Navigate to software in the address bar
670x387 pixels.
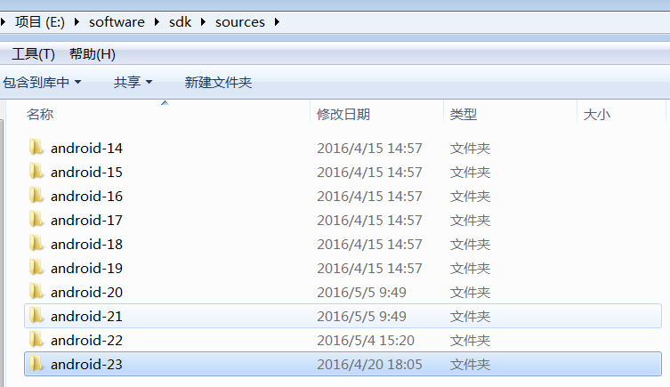[x=117, y=21]
